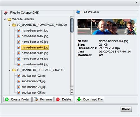Close the dialog with the X
140x117 pixels.
[x=136, y=3]
